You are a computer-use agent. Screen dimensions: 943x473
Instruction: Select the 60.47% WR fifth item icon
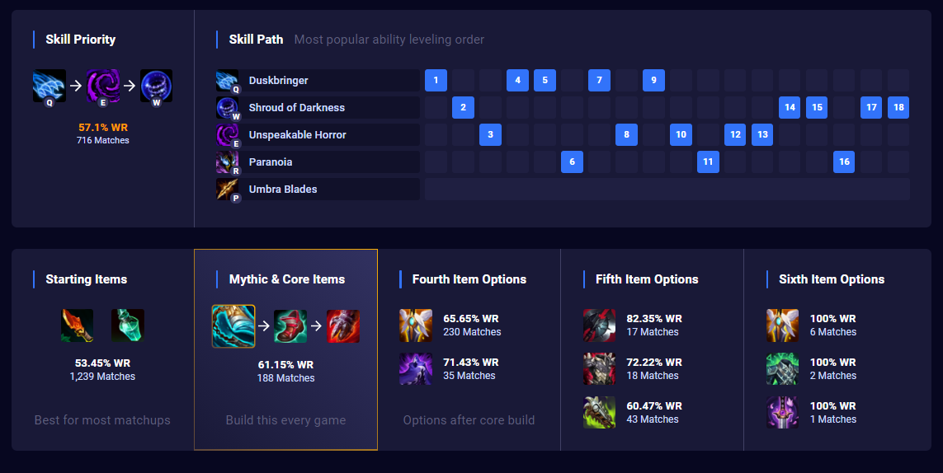coord(599,412)
